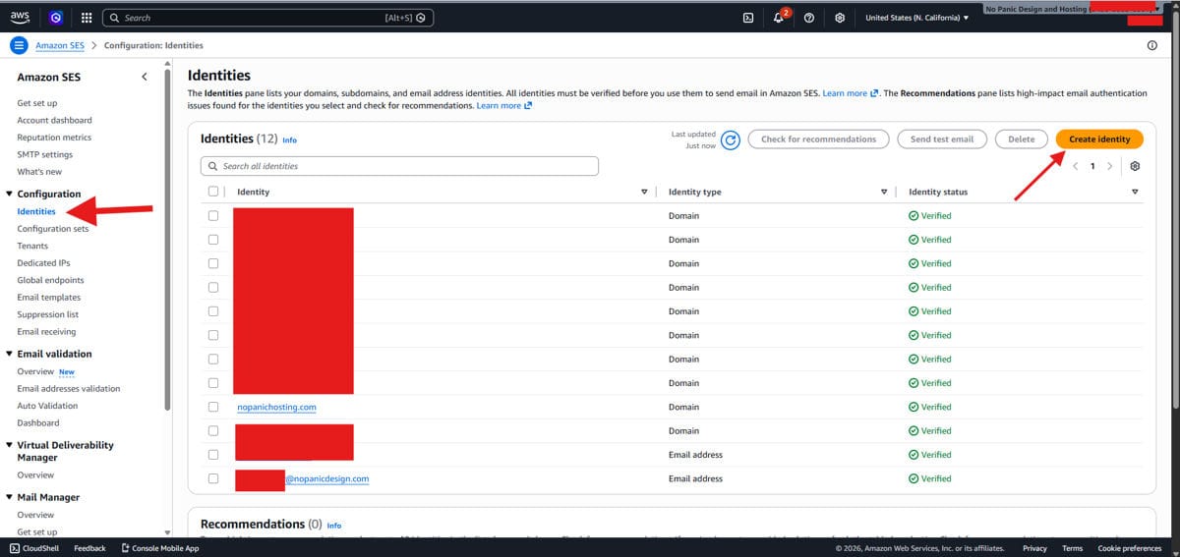Open SMTP settings in the sidebar

pos(44,154)
